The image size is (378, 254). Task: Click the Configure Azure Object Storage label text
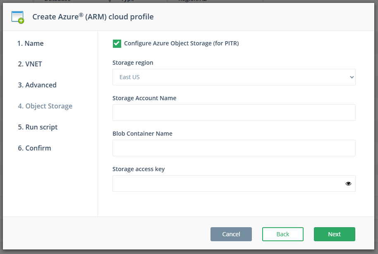pyautogui.click(x=181, y=43)
